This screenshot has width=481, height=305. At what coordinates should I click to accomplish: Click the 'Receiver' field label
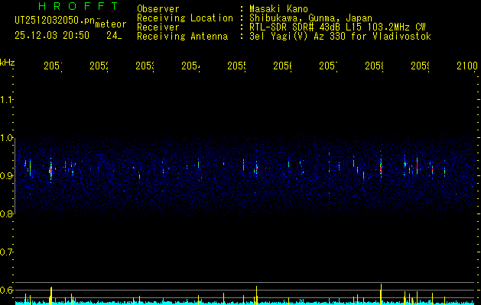(x=158, y=27)
